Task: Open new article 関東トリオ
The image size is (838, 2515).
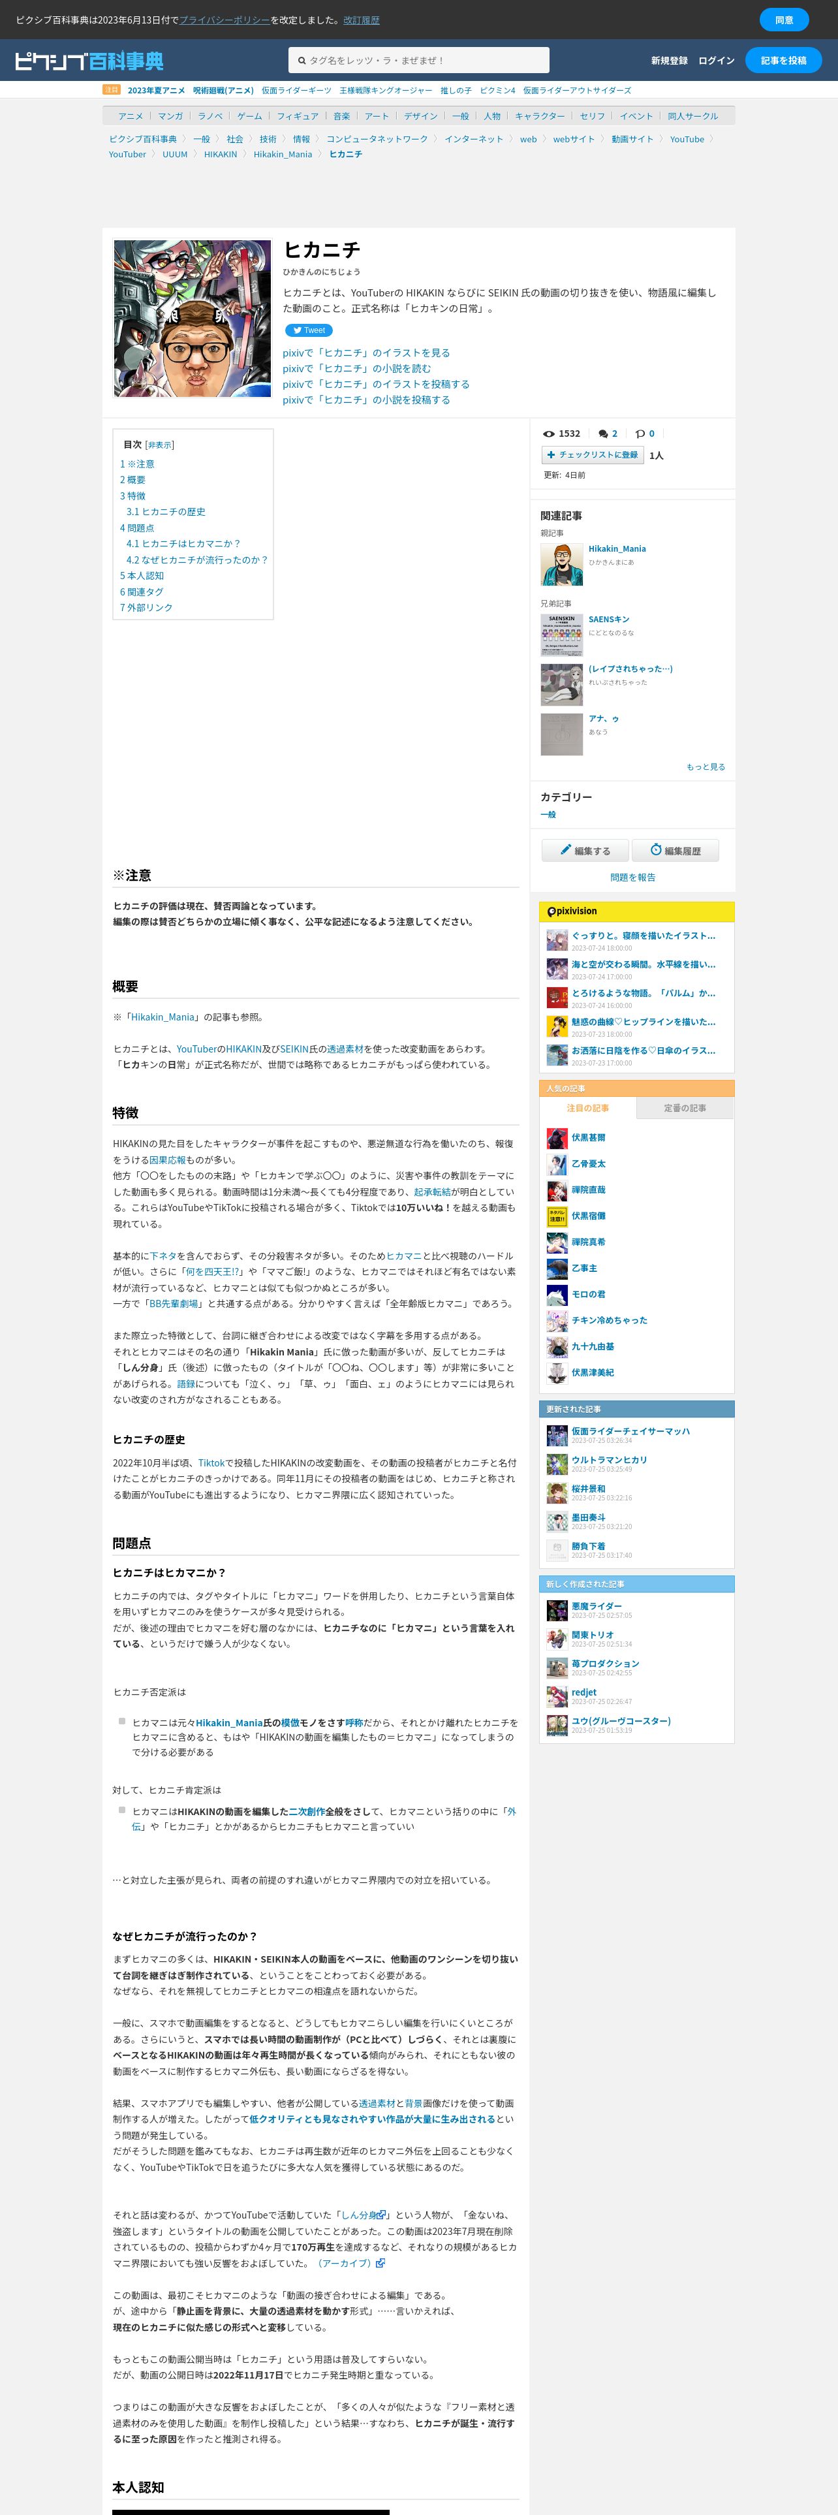Action: pyautogui.click(x=593, y=1636)
